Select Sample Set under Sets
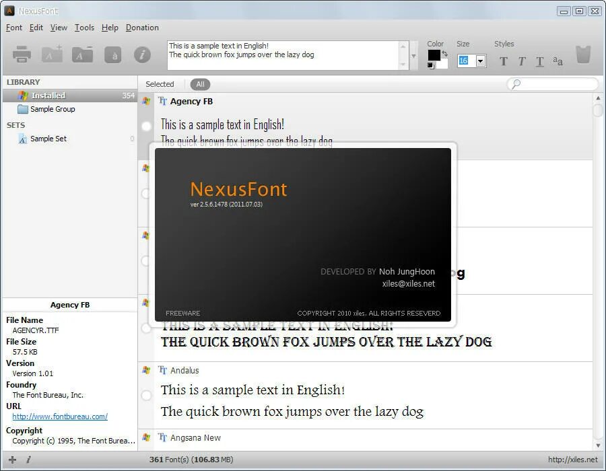Screen dimensions: 606x471 pos(70,139)
